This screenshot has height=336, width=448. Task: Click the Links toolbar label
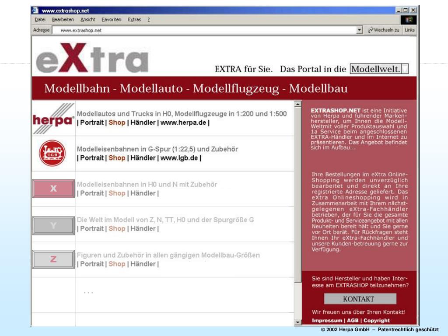(409, 30)
